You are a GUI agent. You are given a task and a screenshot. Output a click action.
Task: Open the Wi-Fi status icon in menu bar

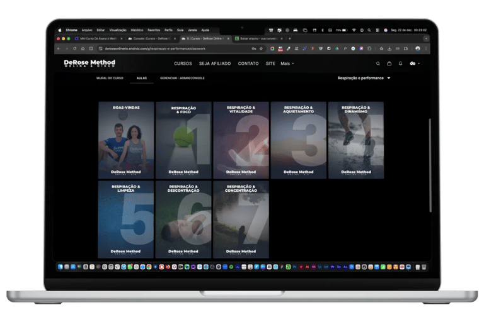(354, 30)
